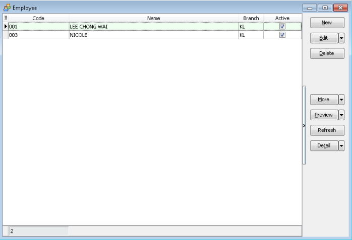Click the Refresh button
The image size is (352, 240).
pos(327,130)
